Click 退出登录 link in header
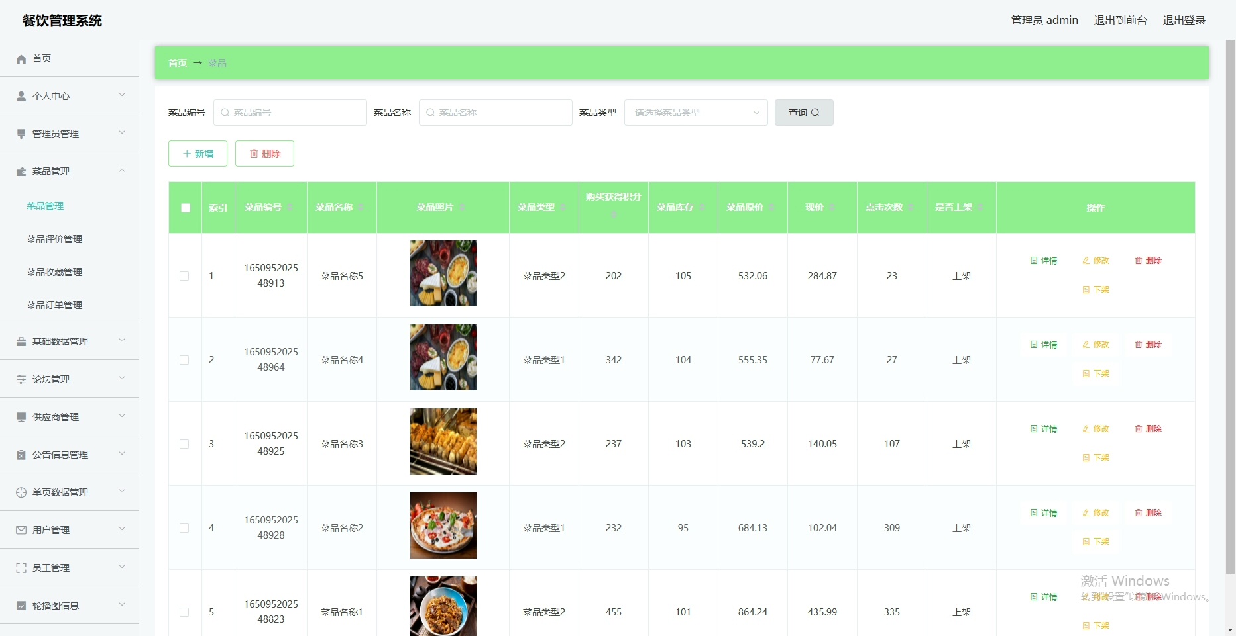The image size is (1236, 636). pyautogui.click(x=1184, y=21)
